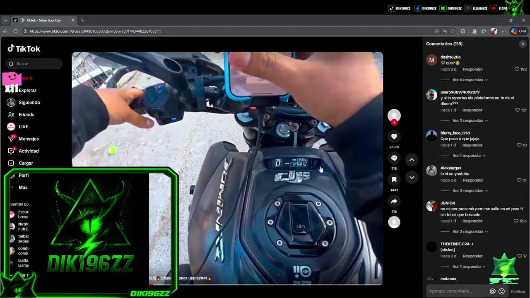The width and height of the screenshot is (530, 298).
Task: Share the video using arrow icon
Action: click(394, 201)
